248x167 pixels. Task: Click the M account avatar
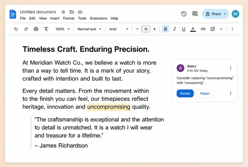235,14
